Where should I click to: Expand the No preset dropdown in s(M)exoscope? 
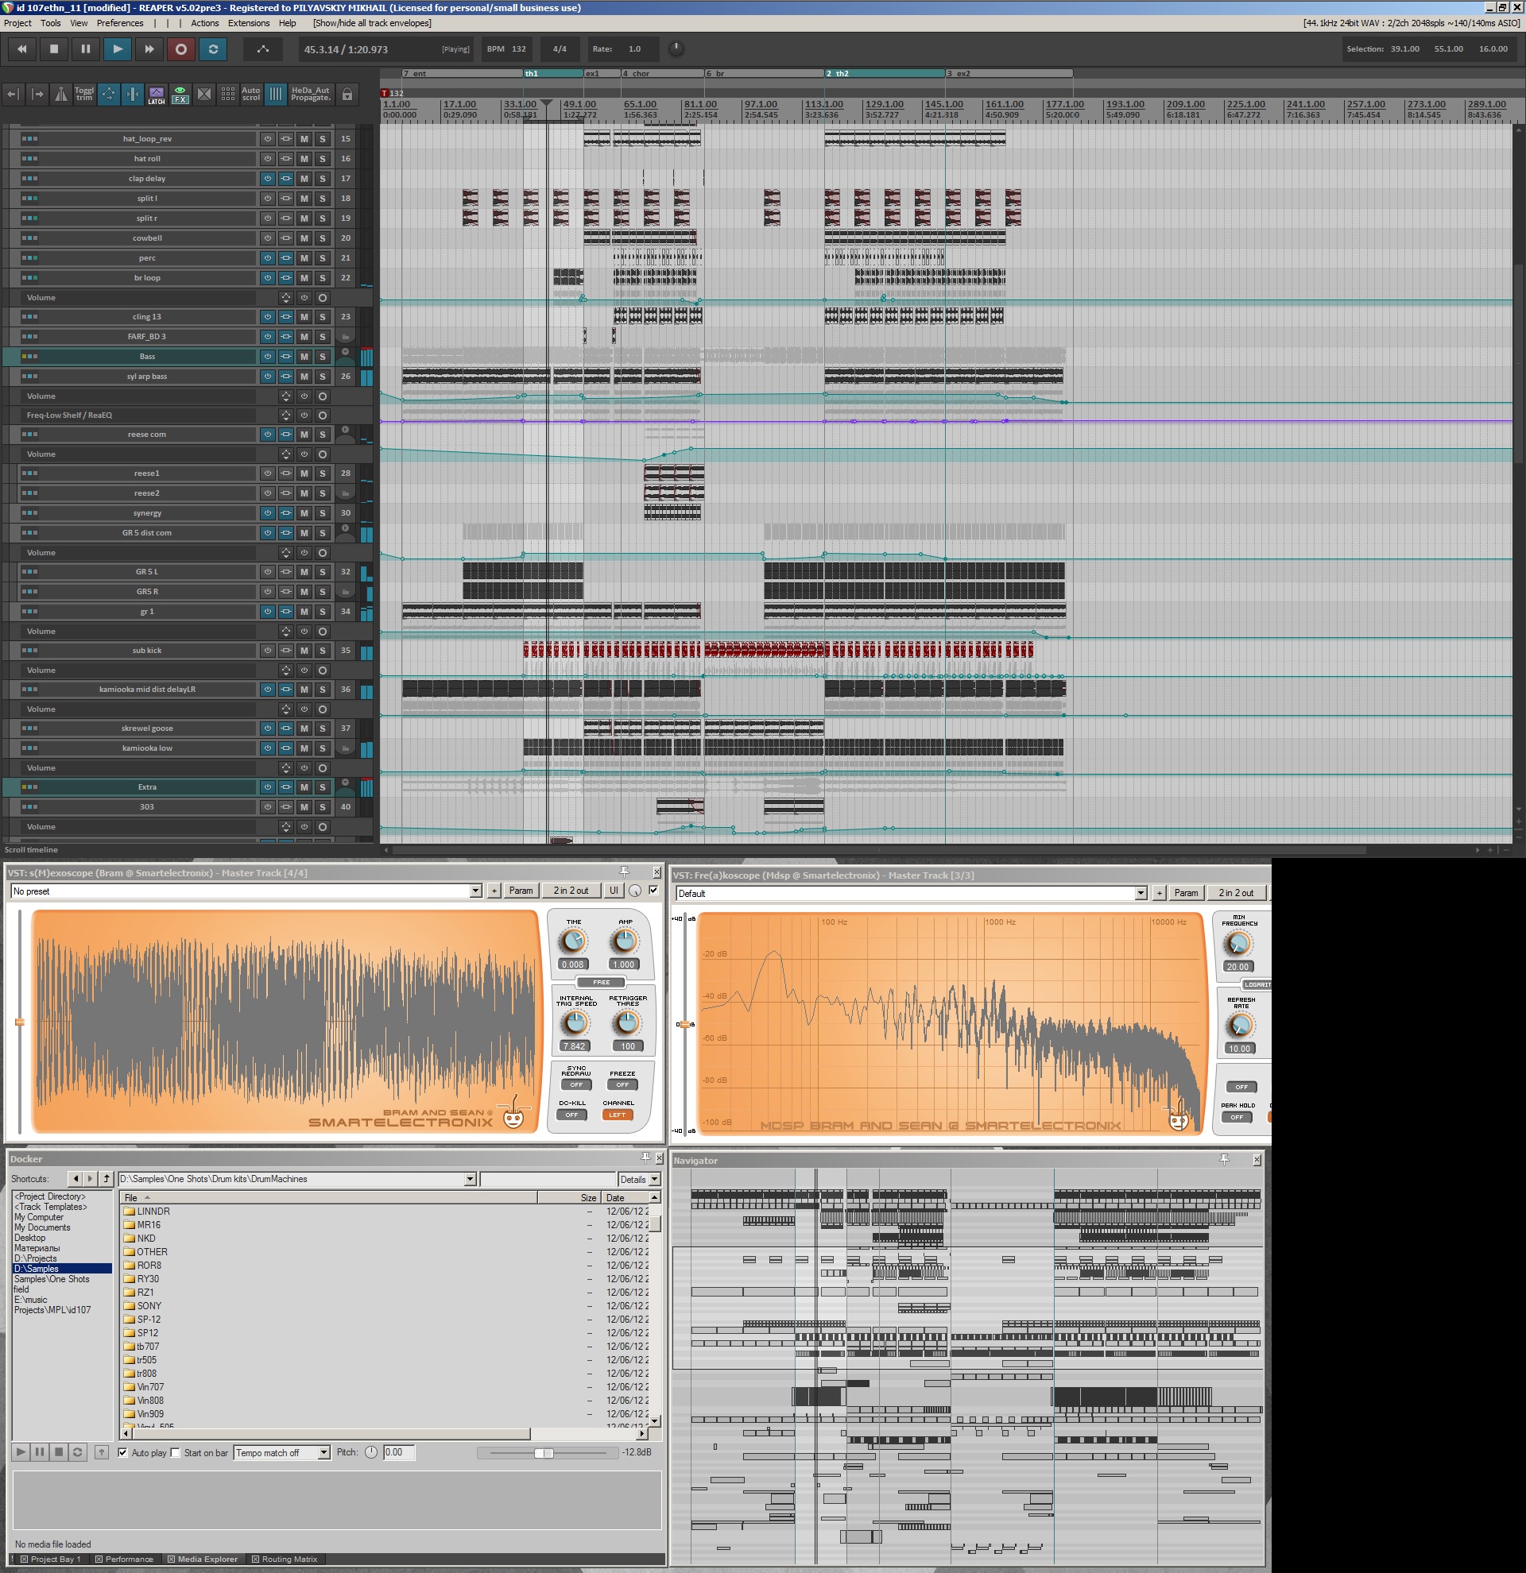[475, 891]
